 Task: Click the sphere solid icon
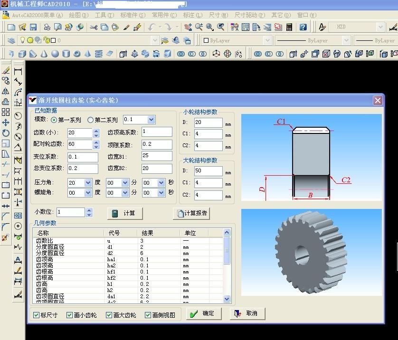55,54
